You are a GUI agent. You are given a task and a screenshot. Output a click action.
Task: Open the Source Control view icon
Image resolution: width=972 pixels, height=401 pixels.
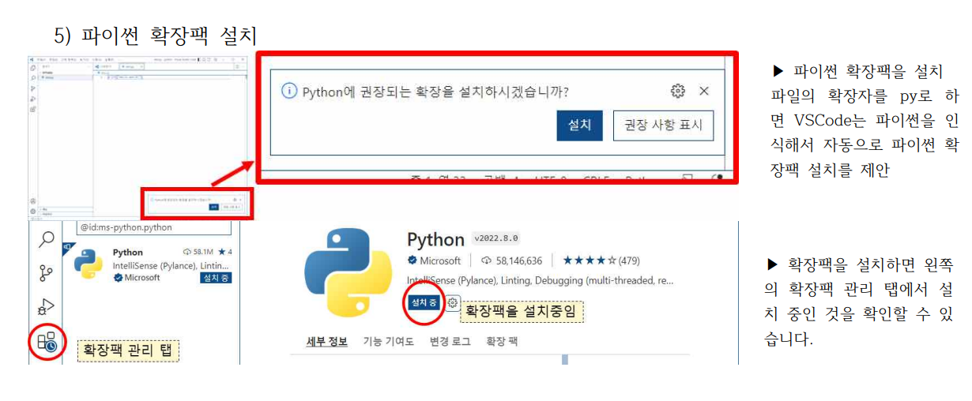click(46, 273)
